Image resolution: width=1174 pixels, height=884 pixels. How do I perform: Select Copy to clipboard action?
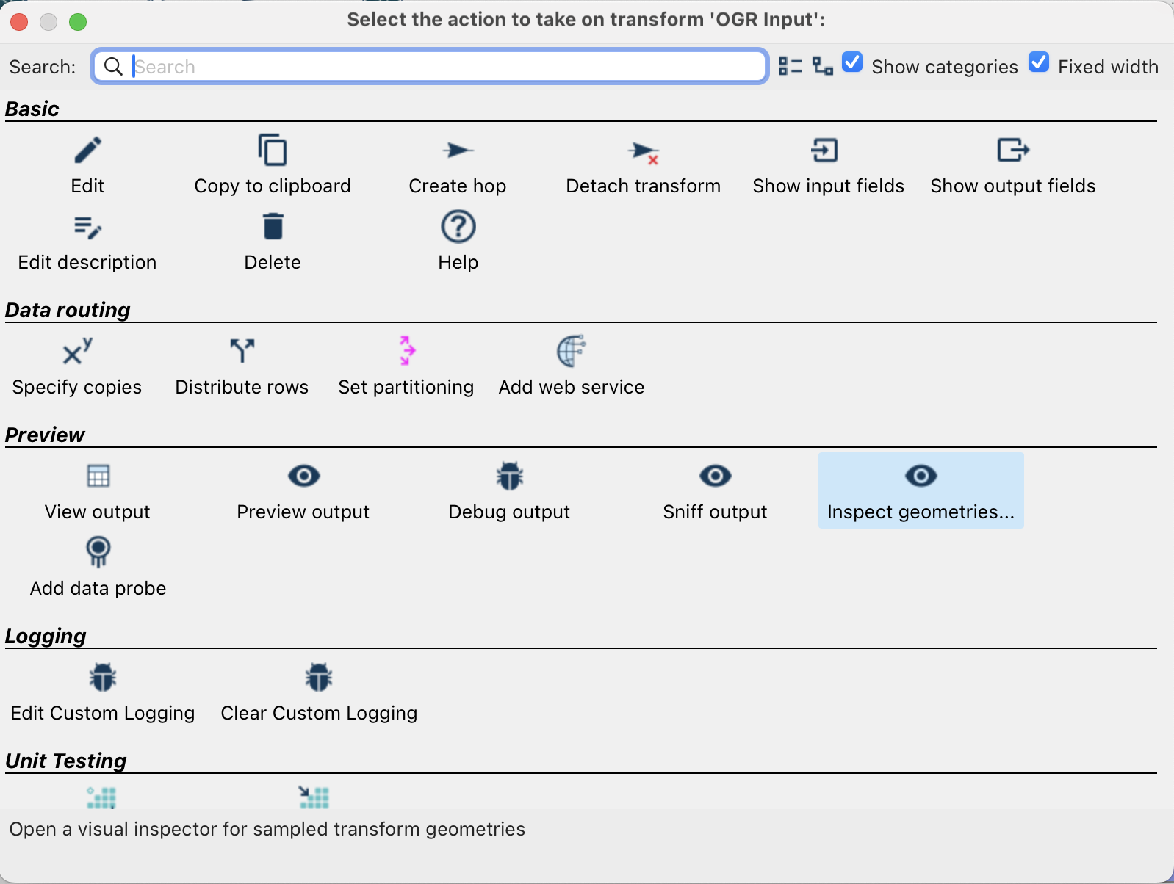click(273, 151)
